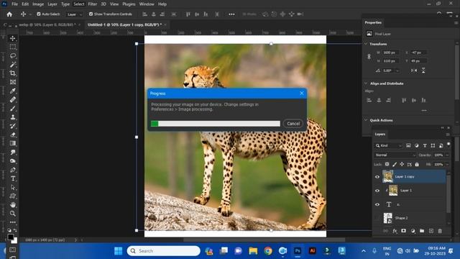The image size is (460, 259).
Task: Flip horizontal in Transform section
Action: click(414, 71)
